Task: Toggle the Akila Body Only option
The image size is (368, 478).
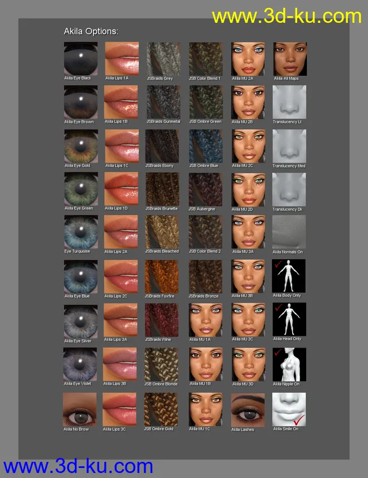Action: click(289, 276)
